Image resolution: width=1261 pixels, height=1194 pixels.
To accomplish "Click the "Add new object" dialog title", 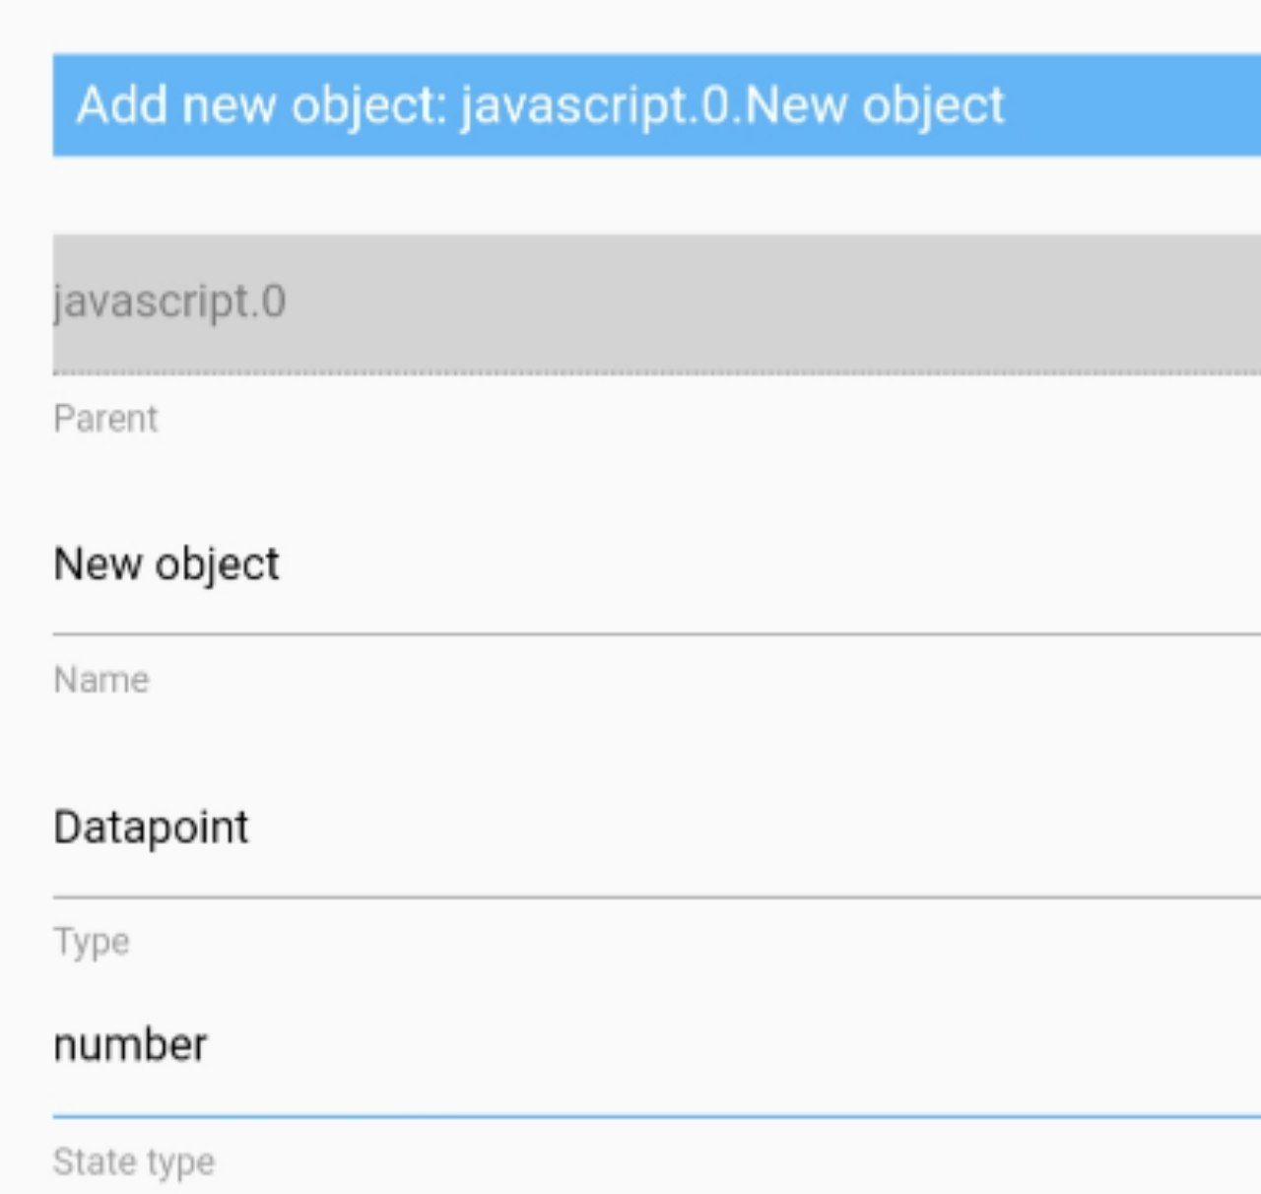I will (541, 104).
